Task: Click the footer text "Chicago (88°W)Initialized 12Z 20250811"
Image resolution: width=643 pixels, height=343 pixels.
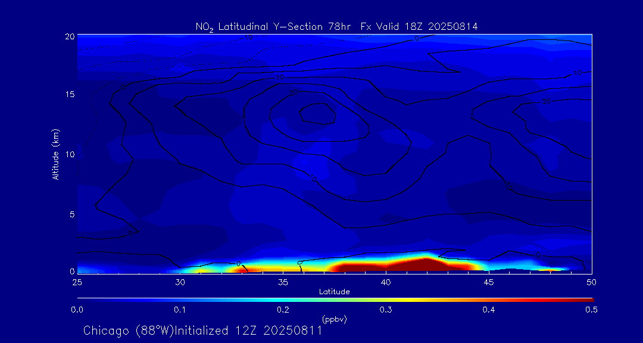Action: pyautogui.click(x=202, y=331)
